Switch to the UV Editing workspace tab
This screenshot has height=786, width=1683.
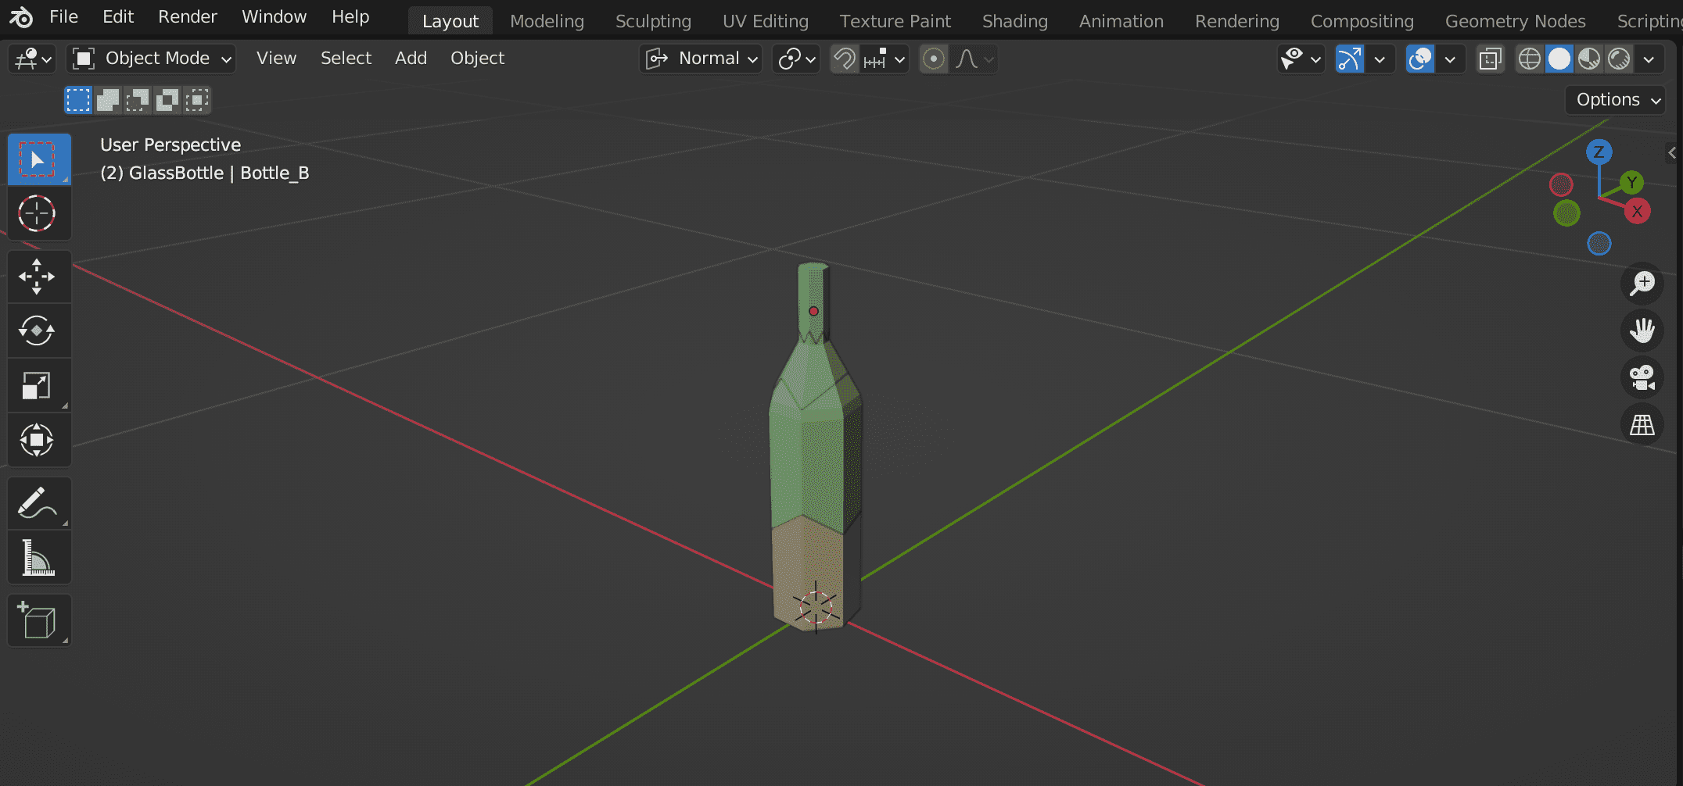(766, 21)
